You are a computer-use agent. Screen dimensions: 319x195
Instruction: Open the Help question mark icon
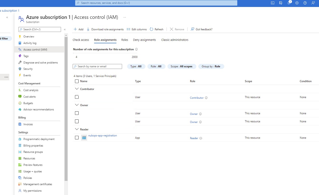click(305, 3)
